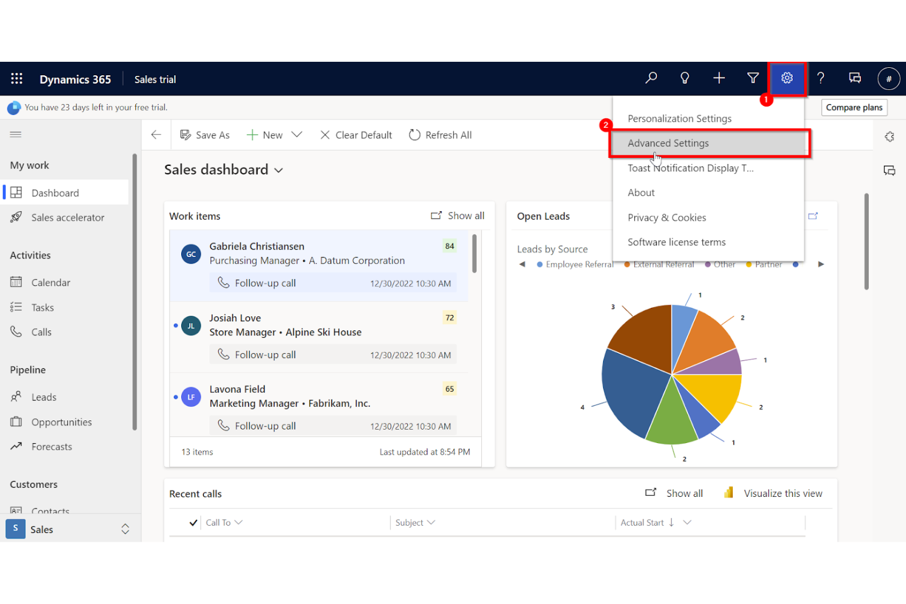Select About menu item
The width and height of the screenshot is (906, 604).
point(708,192)
